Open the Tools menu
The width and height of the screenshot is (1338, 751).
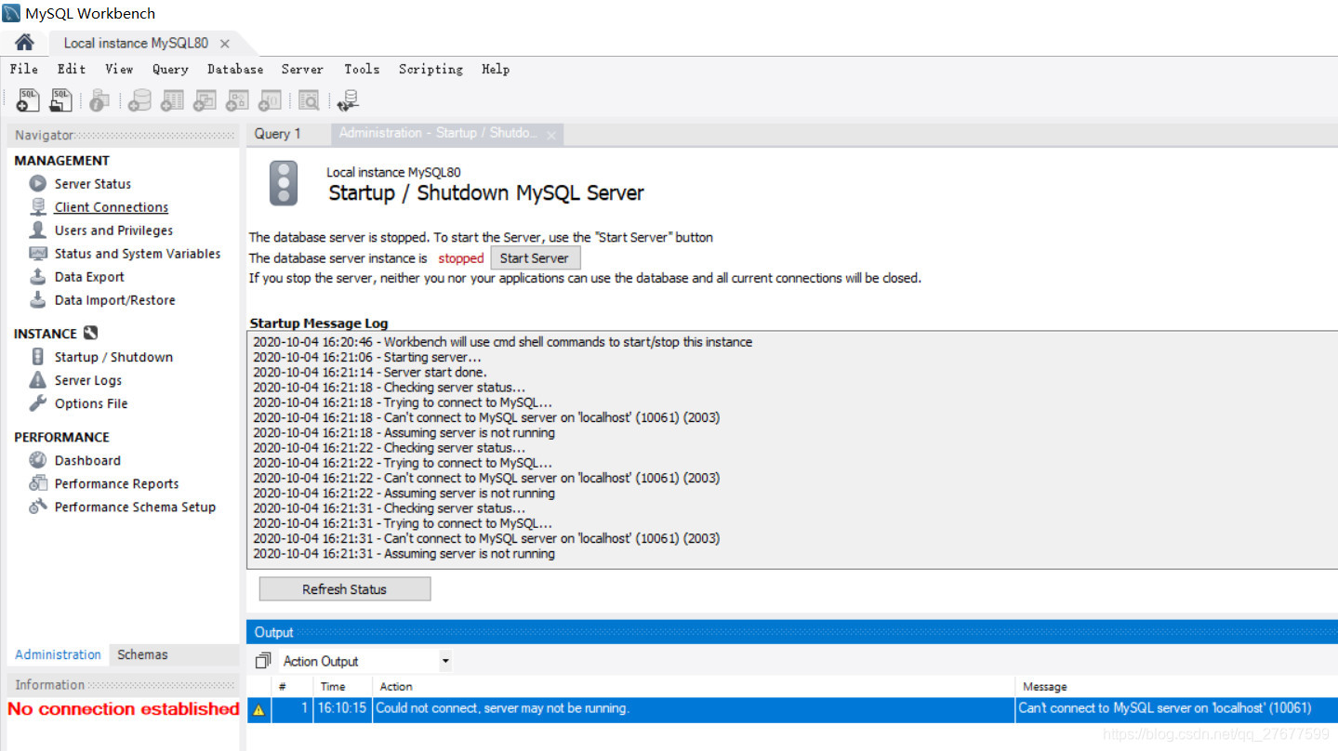coord(362,69)
